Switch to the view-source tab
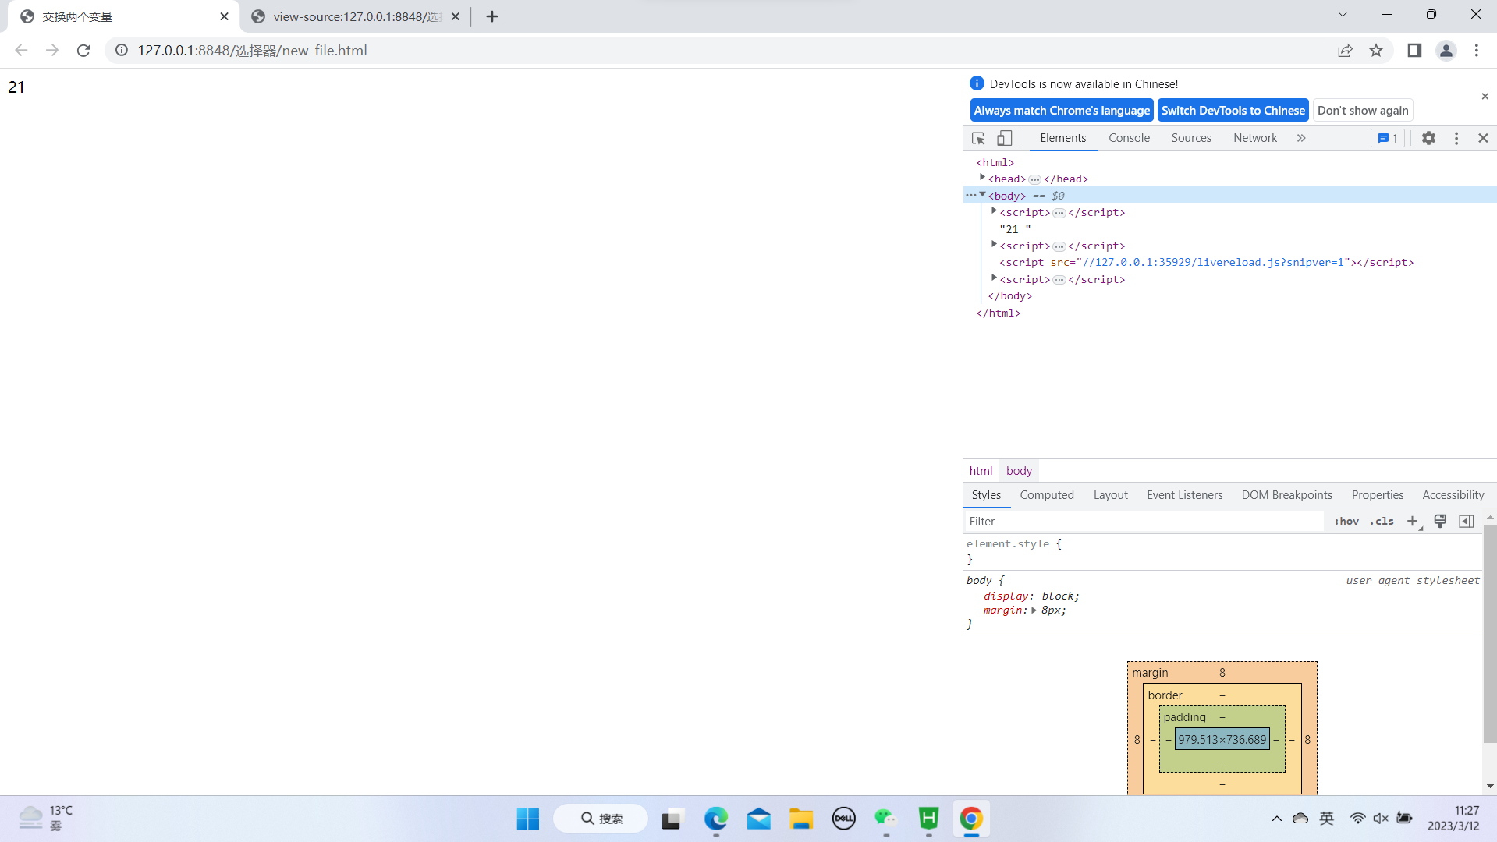 click(x=357, y=16)
